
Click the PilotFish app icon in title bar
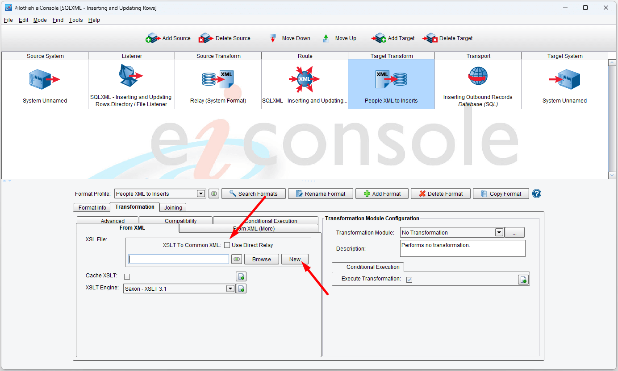[8, 8]
